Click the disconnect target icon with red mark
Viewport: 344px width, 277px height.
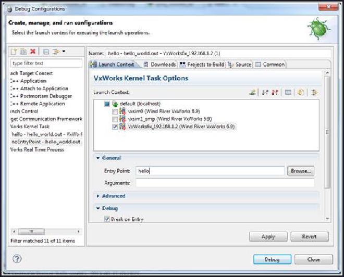click(275, 92)
